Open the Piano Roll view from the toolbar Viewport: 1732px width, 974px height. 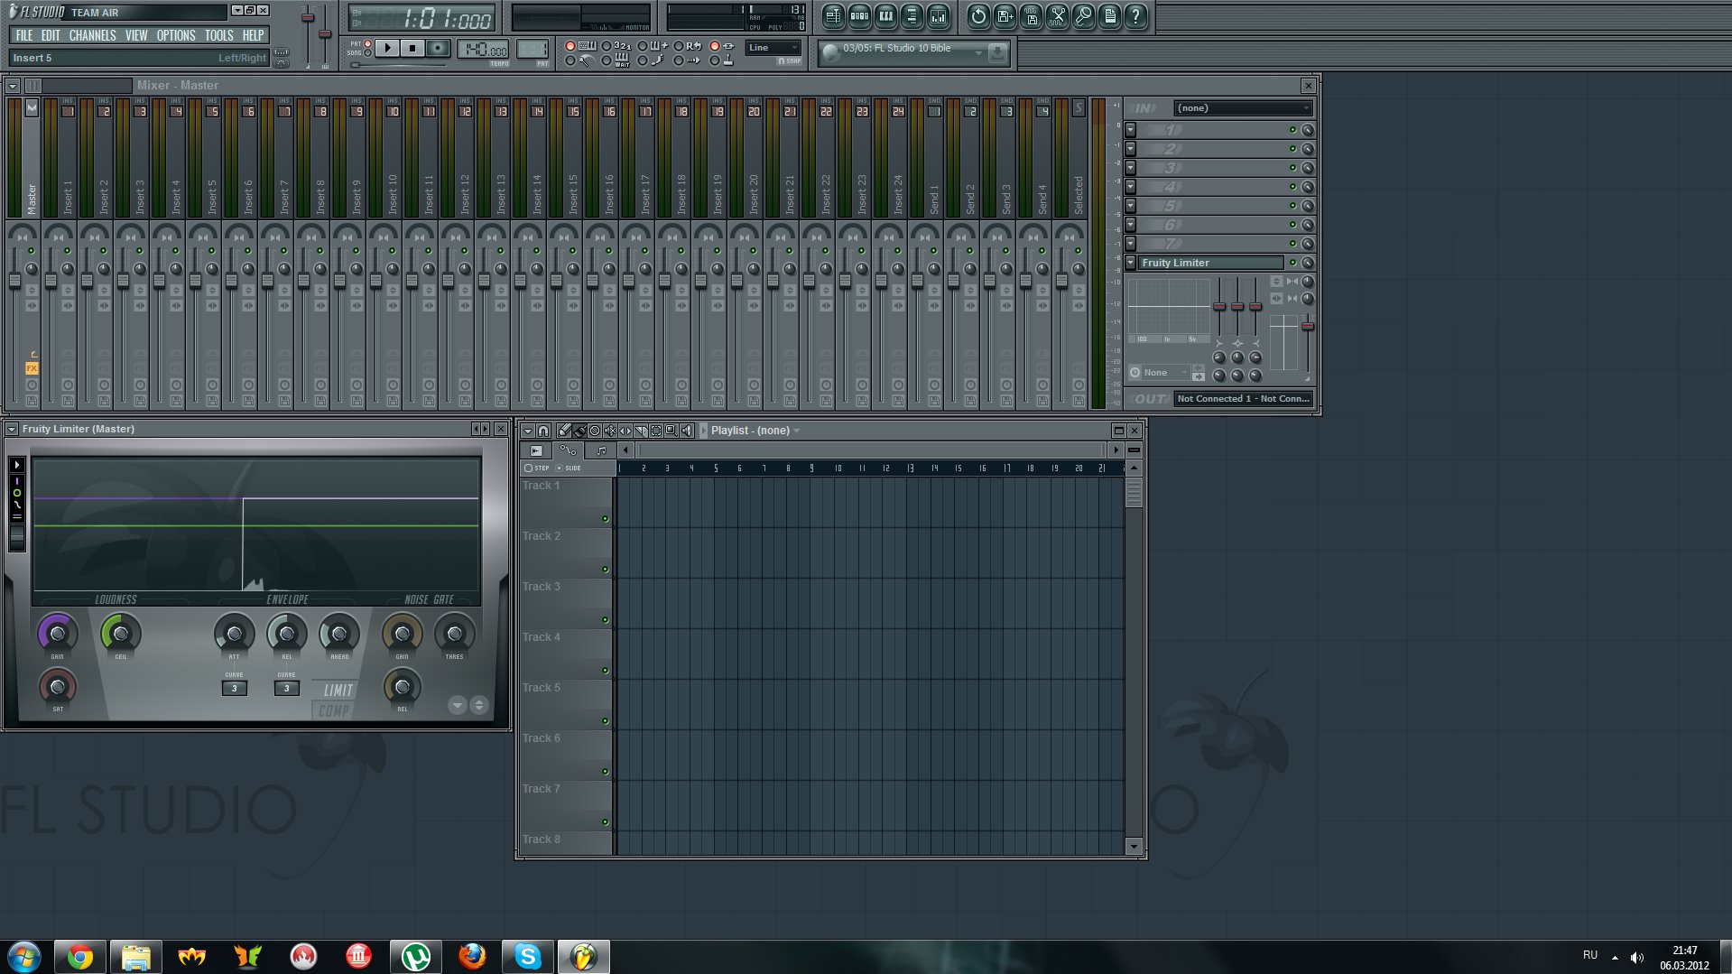(885, 15)
